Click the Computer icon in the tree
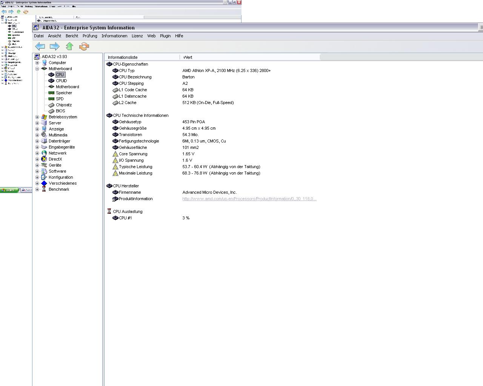The width and height of the screenshot is (483, 386). click(44, 63)
